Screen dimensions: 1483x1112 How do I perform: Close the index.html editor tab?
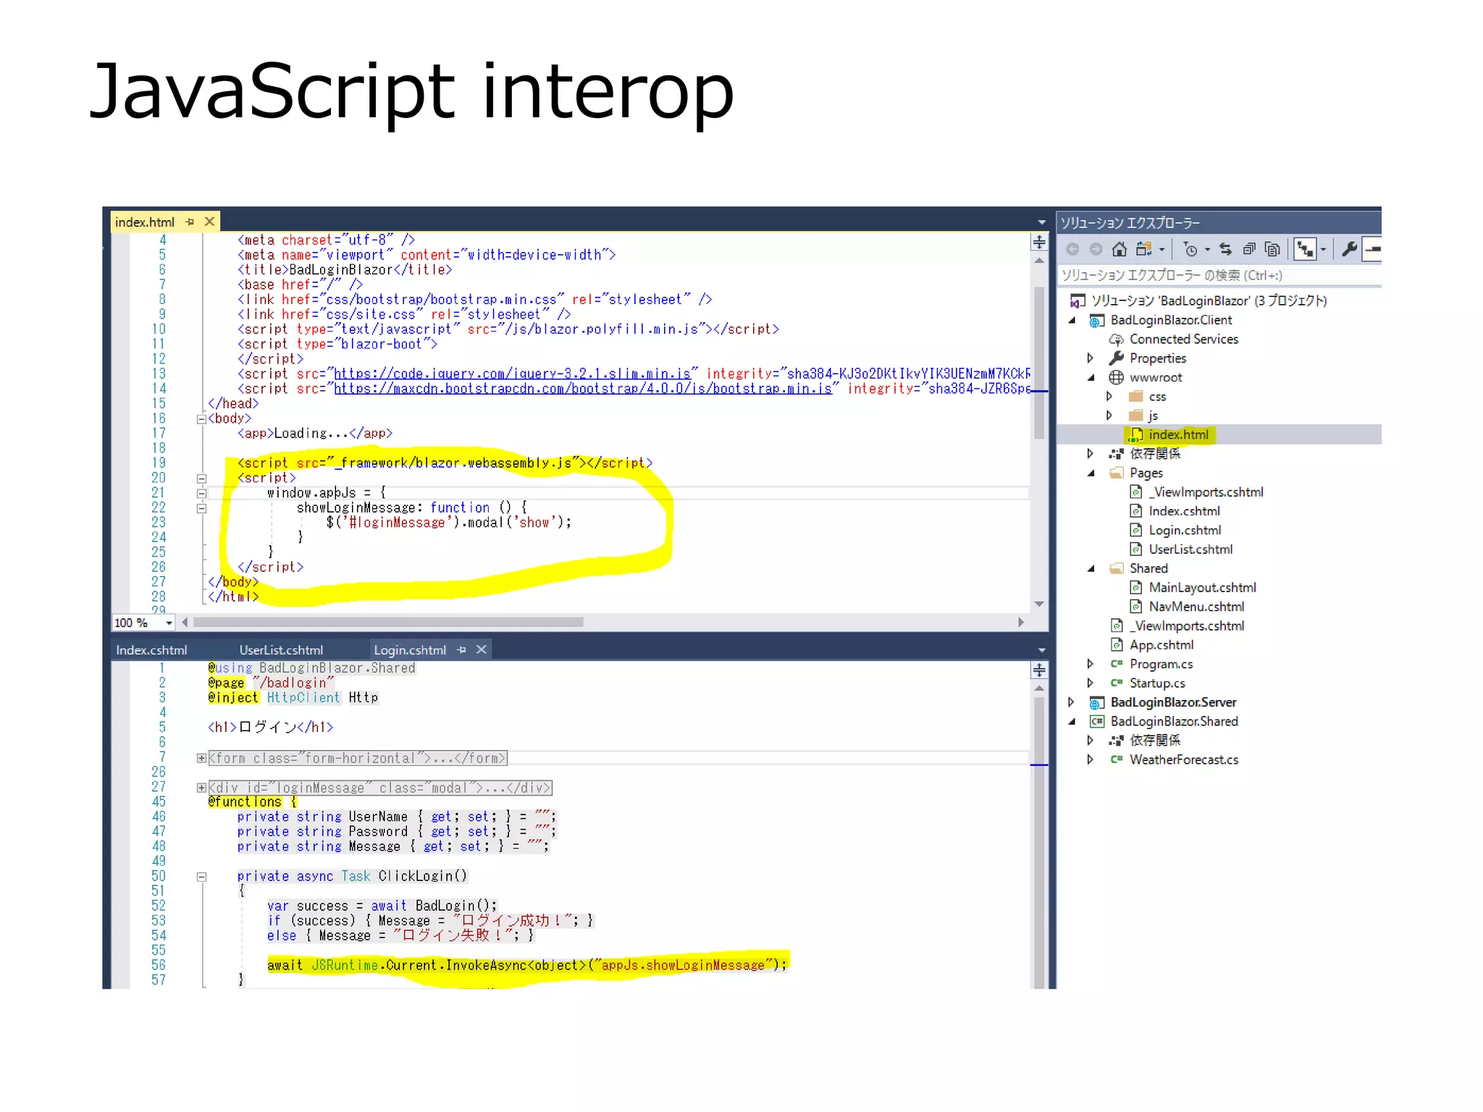click(209, 222)
